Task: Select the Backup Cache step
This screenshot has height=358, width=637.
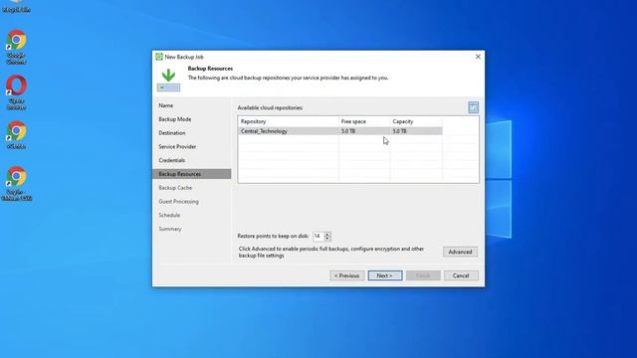Action: point(175,188)
